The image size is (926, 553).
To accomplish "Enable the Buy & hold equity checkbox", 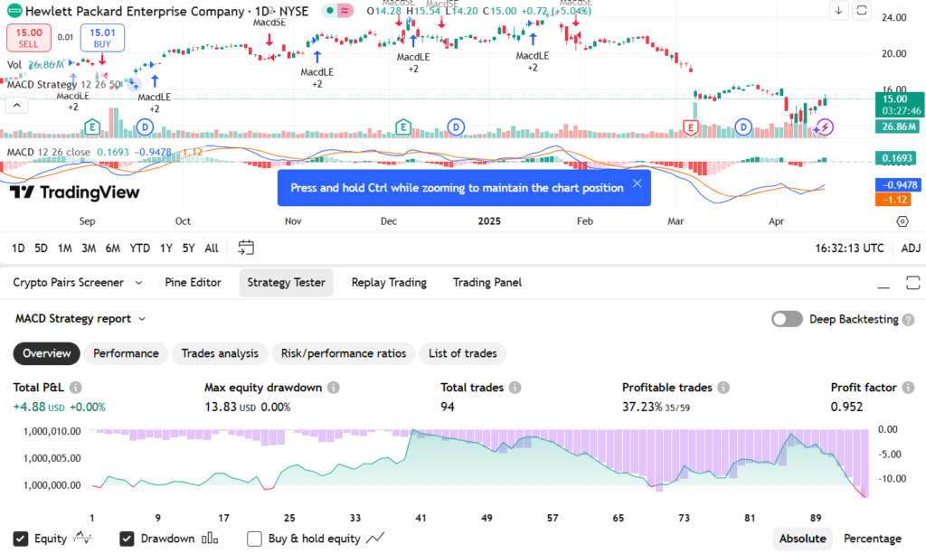I will pos(254,539).
